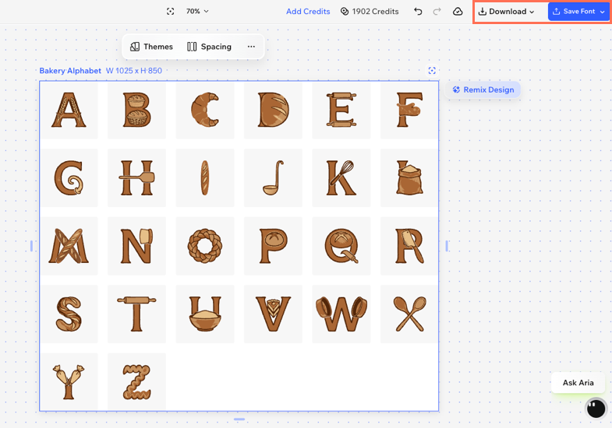Select the letter G swirl glyph
Image resolution: width=612 pixels, height=428 pixels.
[x=69, y=178]
